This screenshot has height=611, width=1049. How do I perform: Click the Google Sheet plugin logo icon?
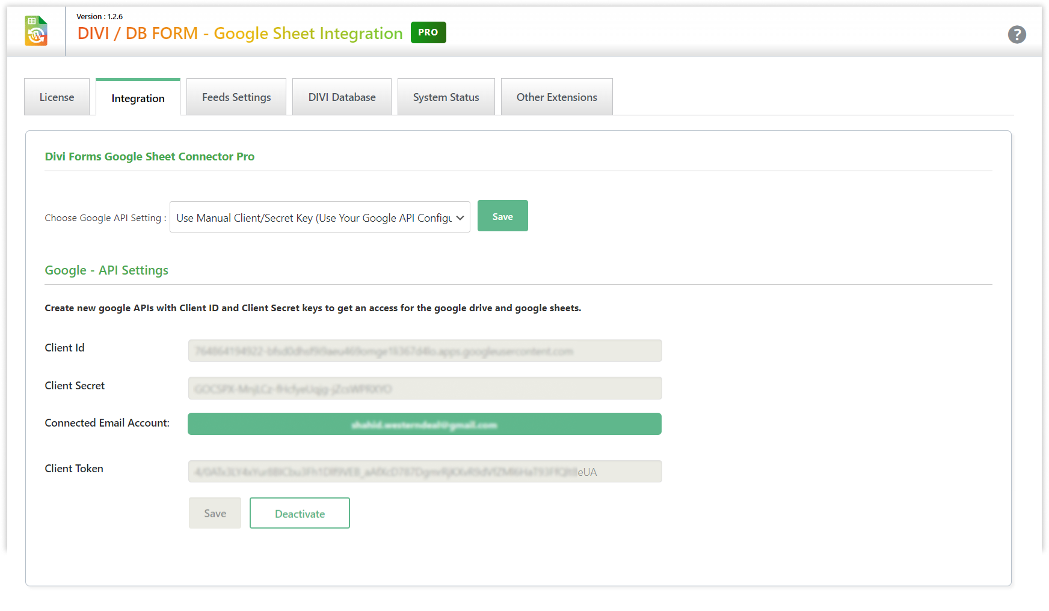pyautogui.click(x=36, y=31)
